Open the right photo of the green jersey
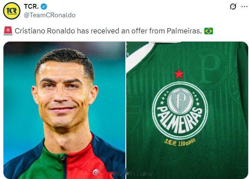 (x=187, y=110)
